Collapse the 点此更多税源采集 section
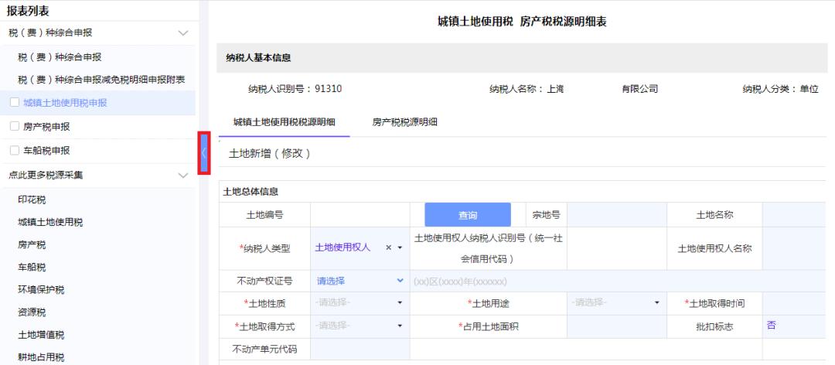 (183, 175)
